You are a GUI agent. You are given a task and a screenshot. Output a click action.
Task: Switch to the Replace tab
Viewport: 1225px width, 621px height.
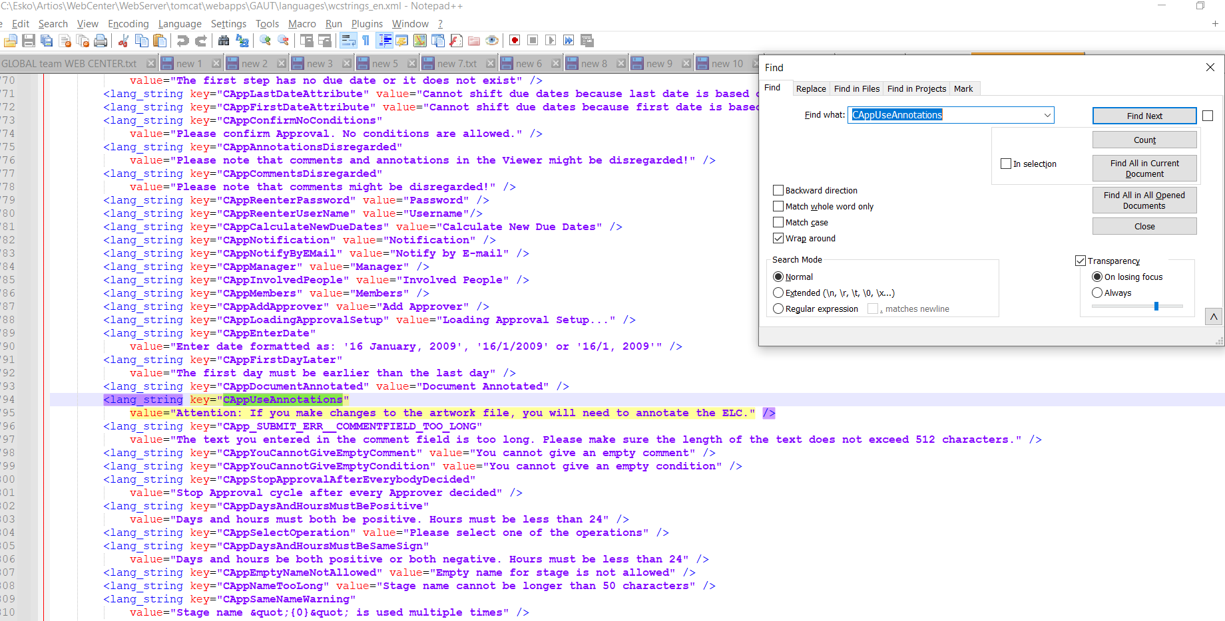pos(811,88)
